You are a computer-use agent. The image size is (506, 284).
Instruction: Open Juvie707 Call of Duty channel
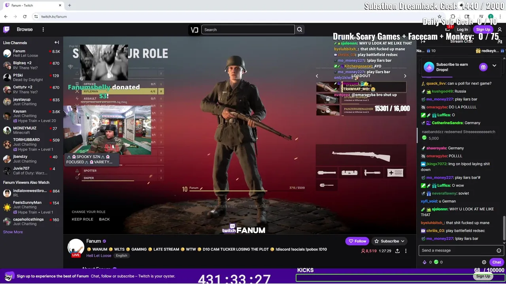[31, 171]
